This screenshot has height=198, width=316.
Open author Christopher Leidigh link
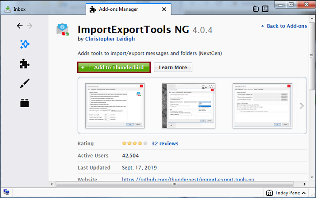[110, 39]
